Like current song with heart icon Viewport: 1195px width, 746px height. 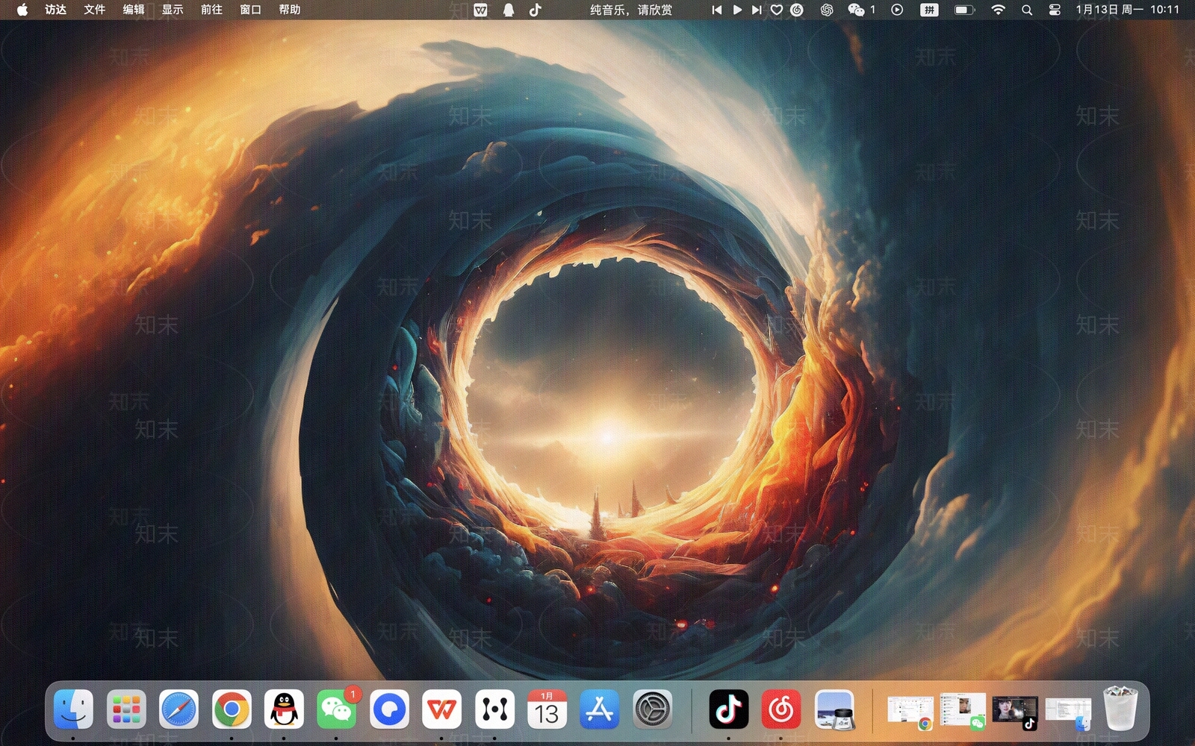click(x=777, y=10)
